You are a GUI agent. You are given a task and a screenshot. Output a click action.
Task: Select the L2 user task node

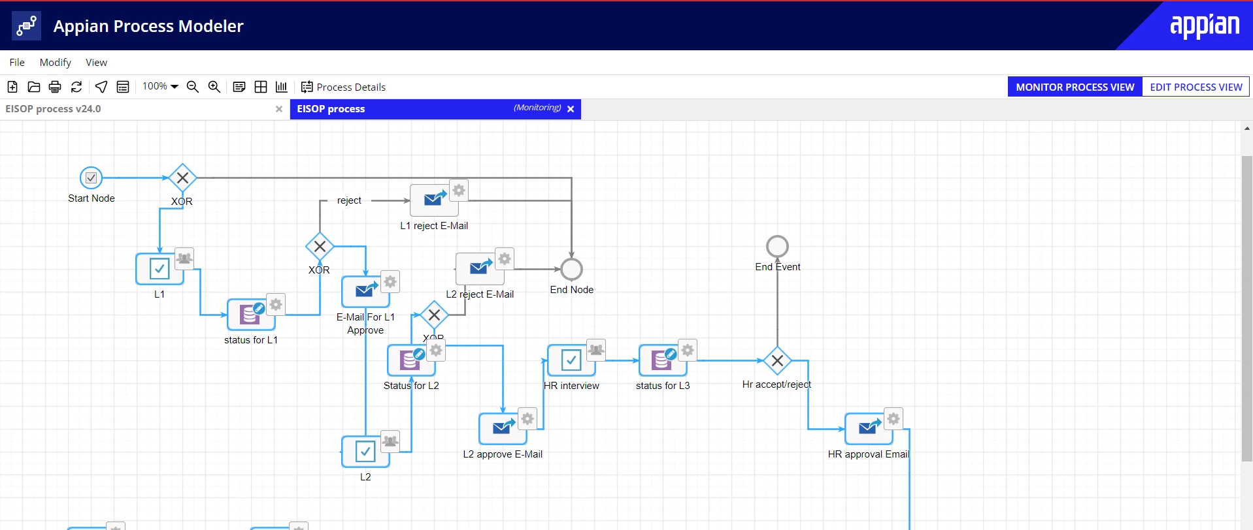click(365, 452)
